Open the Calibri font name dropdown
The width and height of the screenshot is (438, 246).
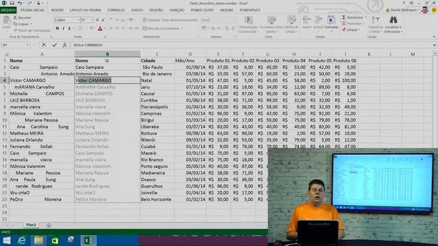79,20
